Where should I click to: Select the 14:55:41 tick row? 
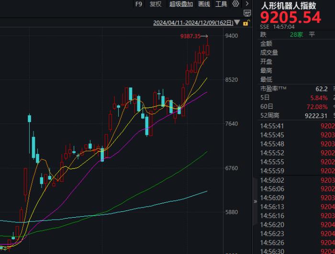pos(297,126)
